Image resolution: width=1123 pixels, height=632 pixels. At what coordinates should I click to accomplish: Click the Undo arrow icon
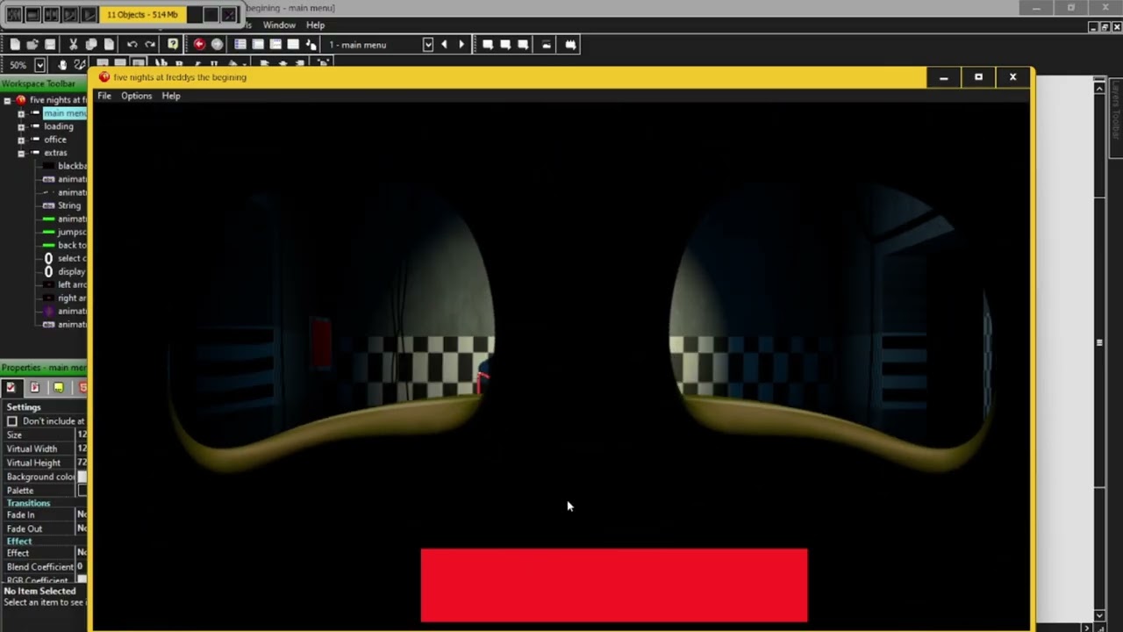132,45
